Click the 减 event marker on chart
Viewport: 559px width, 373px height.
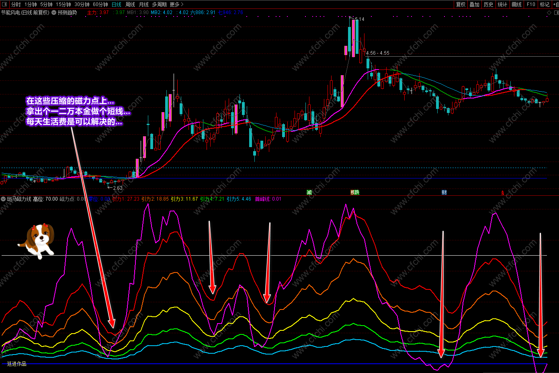309,193
